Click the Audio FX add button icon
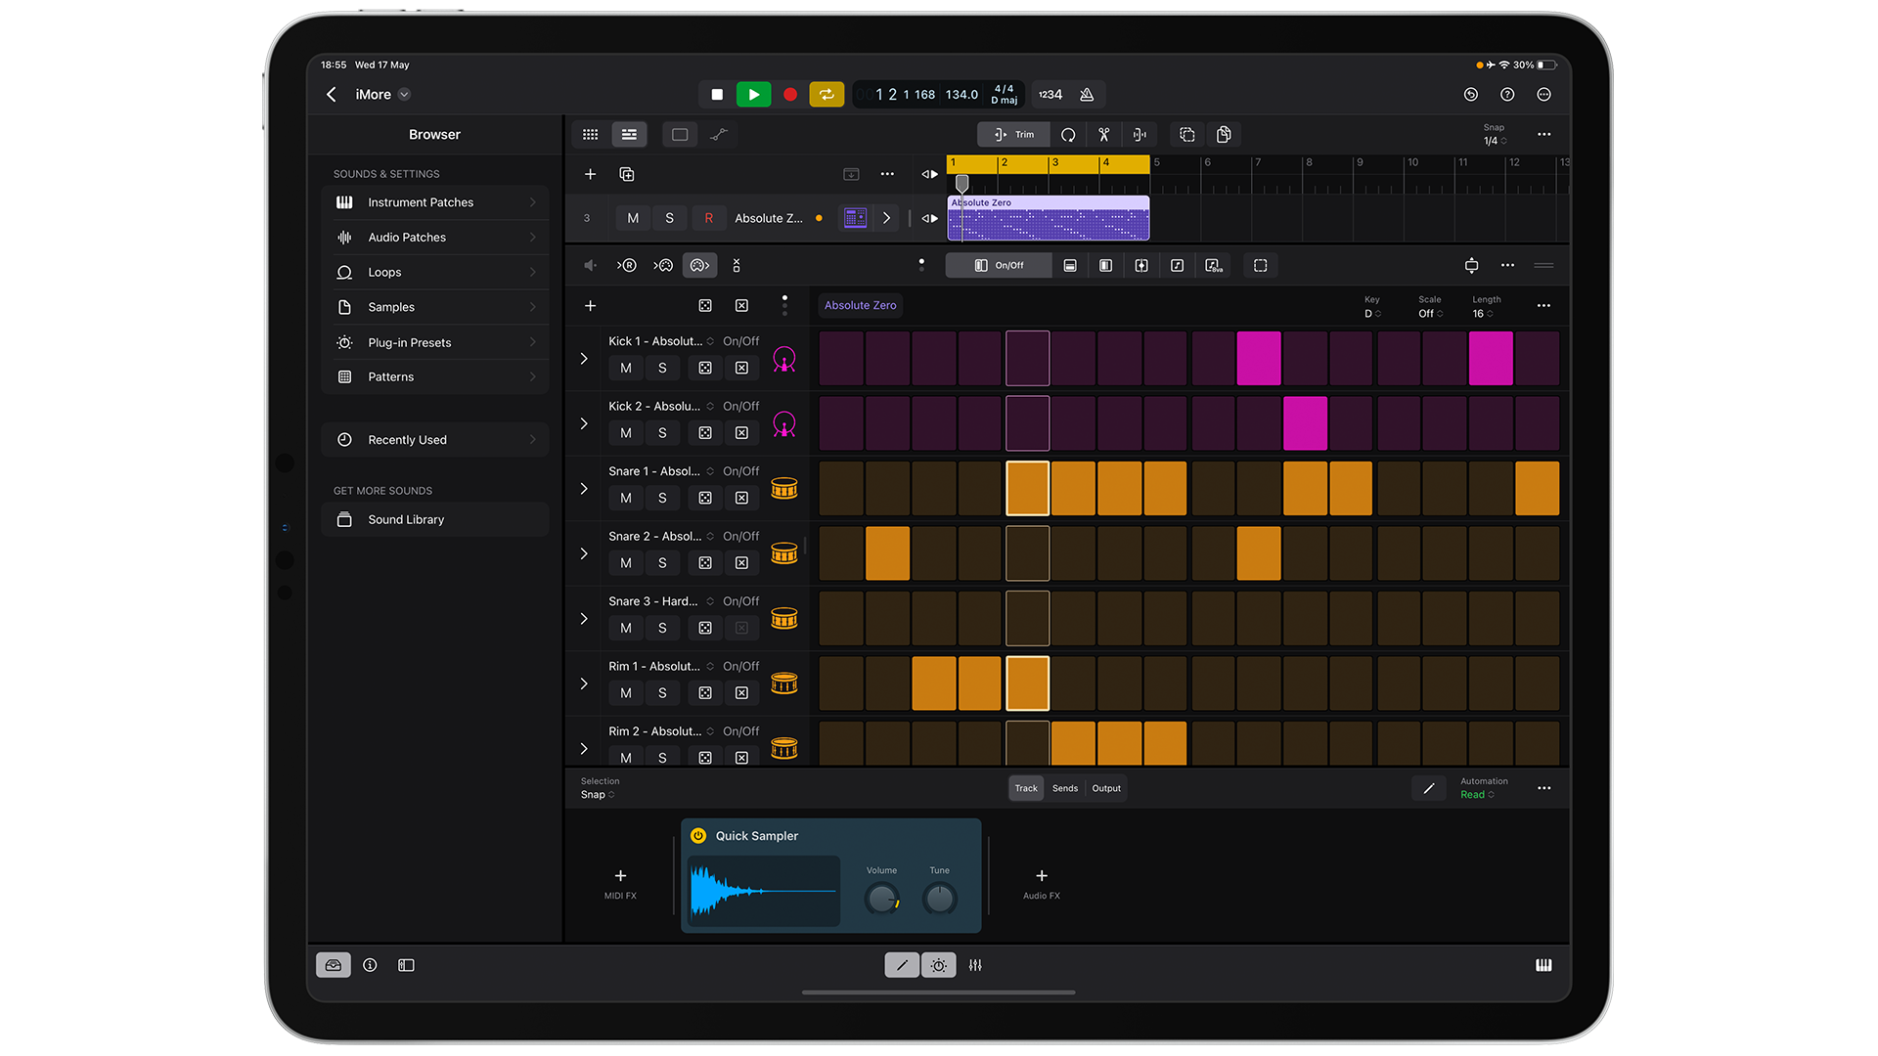This screenshot has width=1878, height=1056. (1042, 875)
